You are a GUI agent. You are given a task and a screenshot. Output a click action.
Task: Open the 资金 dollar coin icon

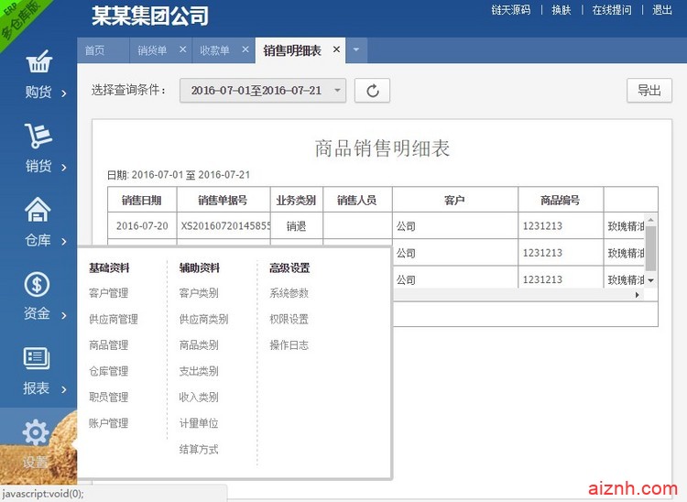tap(38, 285)
